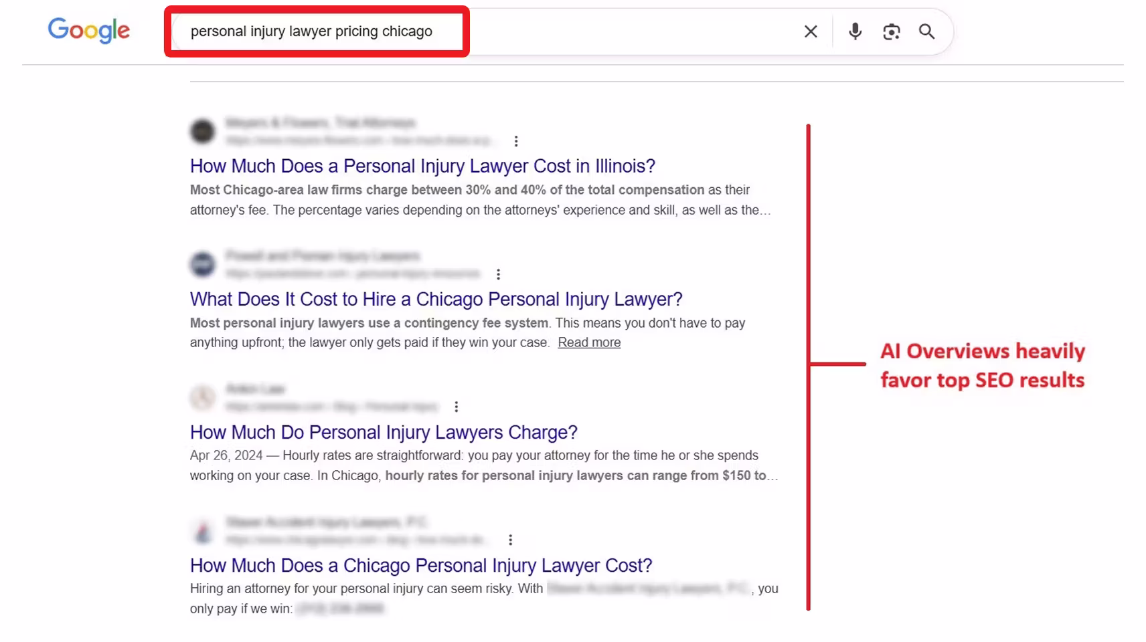
Task: Open 'How Much Does a Chicago Personal Injury Lawyer Cost?'
Action: (421, 565)
